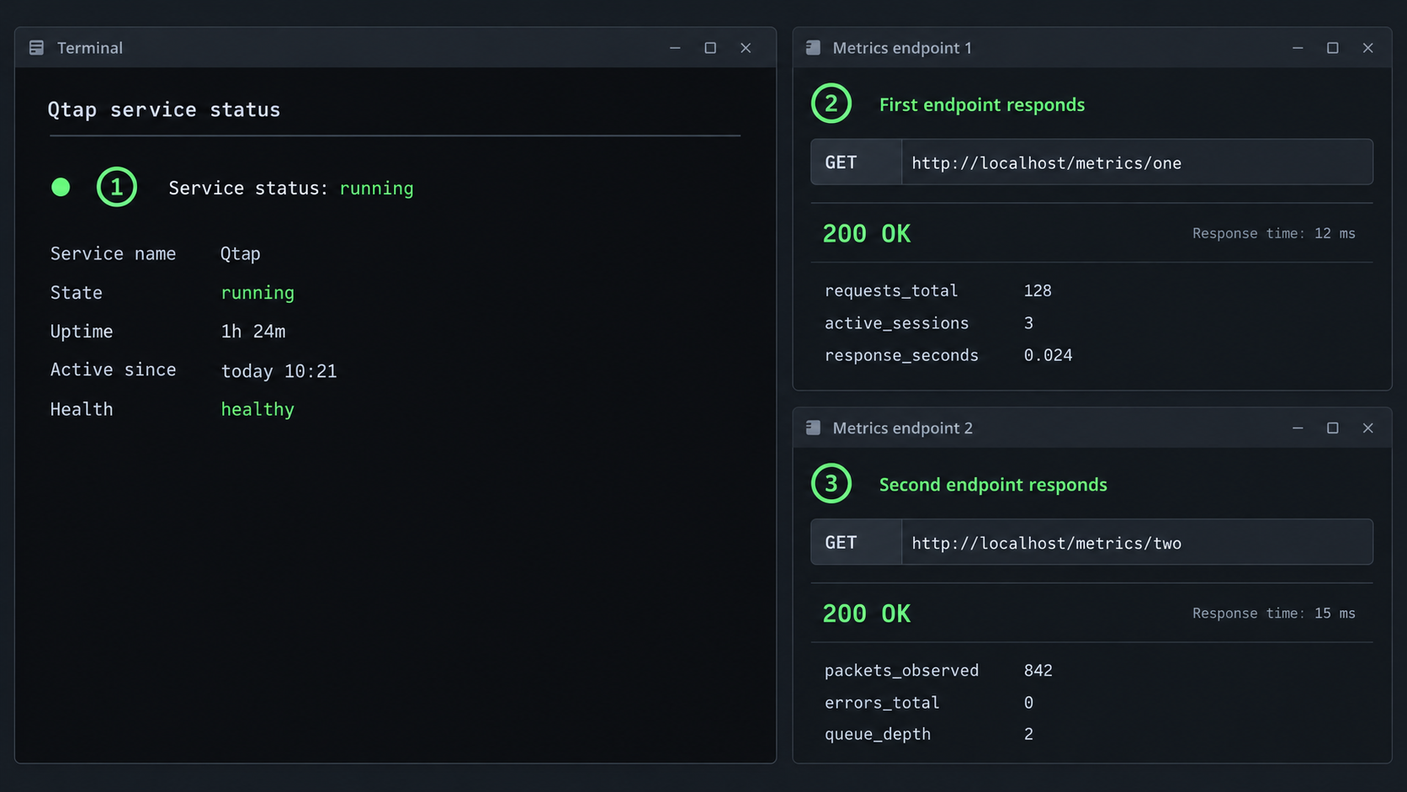This screenshot has height=792, width=1407.
Task: Click the 'Response time: 15 ms' text
Action: coord(1274,614)
